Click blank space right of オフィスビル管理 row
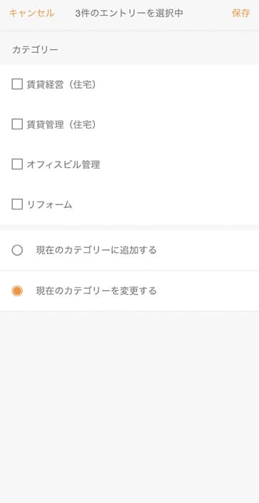The height and width of the screenshot is (503, 259). tap(180, 164)
